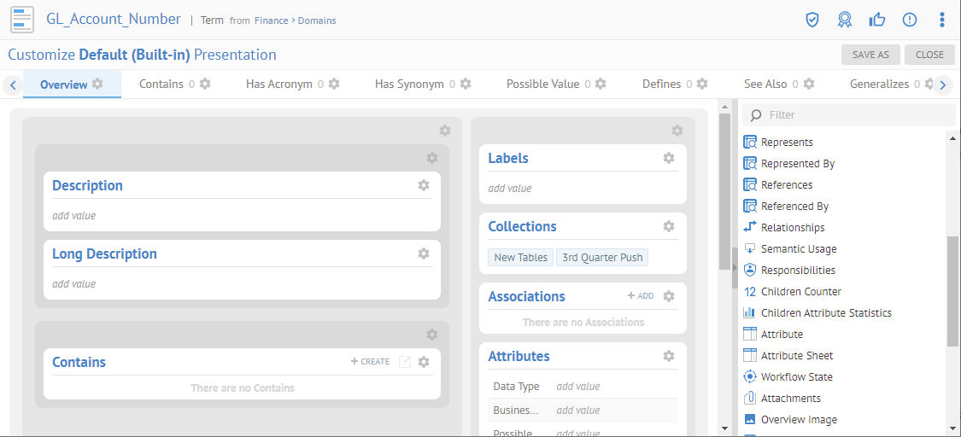Open the three-dot more options menu
Image resolution: width=961 pixels, height=437 pixels.
(942, 20)
